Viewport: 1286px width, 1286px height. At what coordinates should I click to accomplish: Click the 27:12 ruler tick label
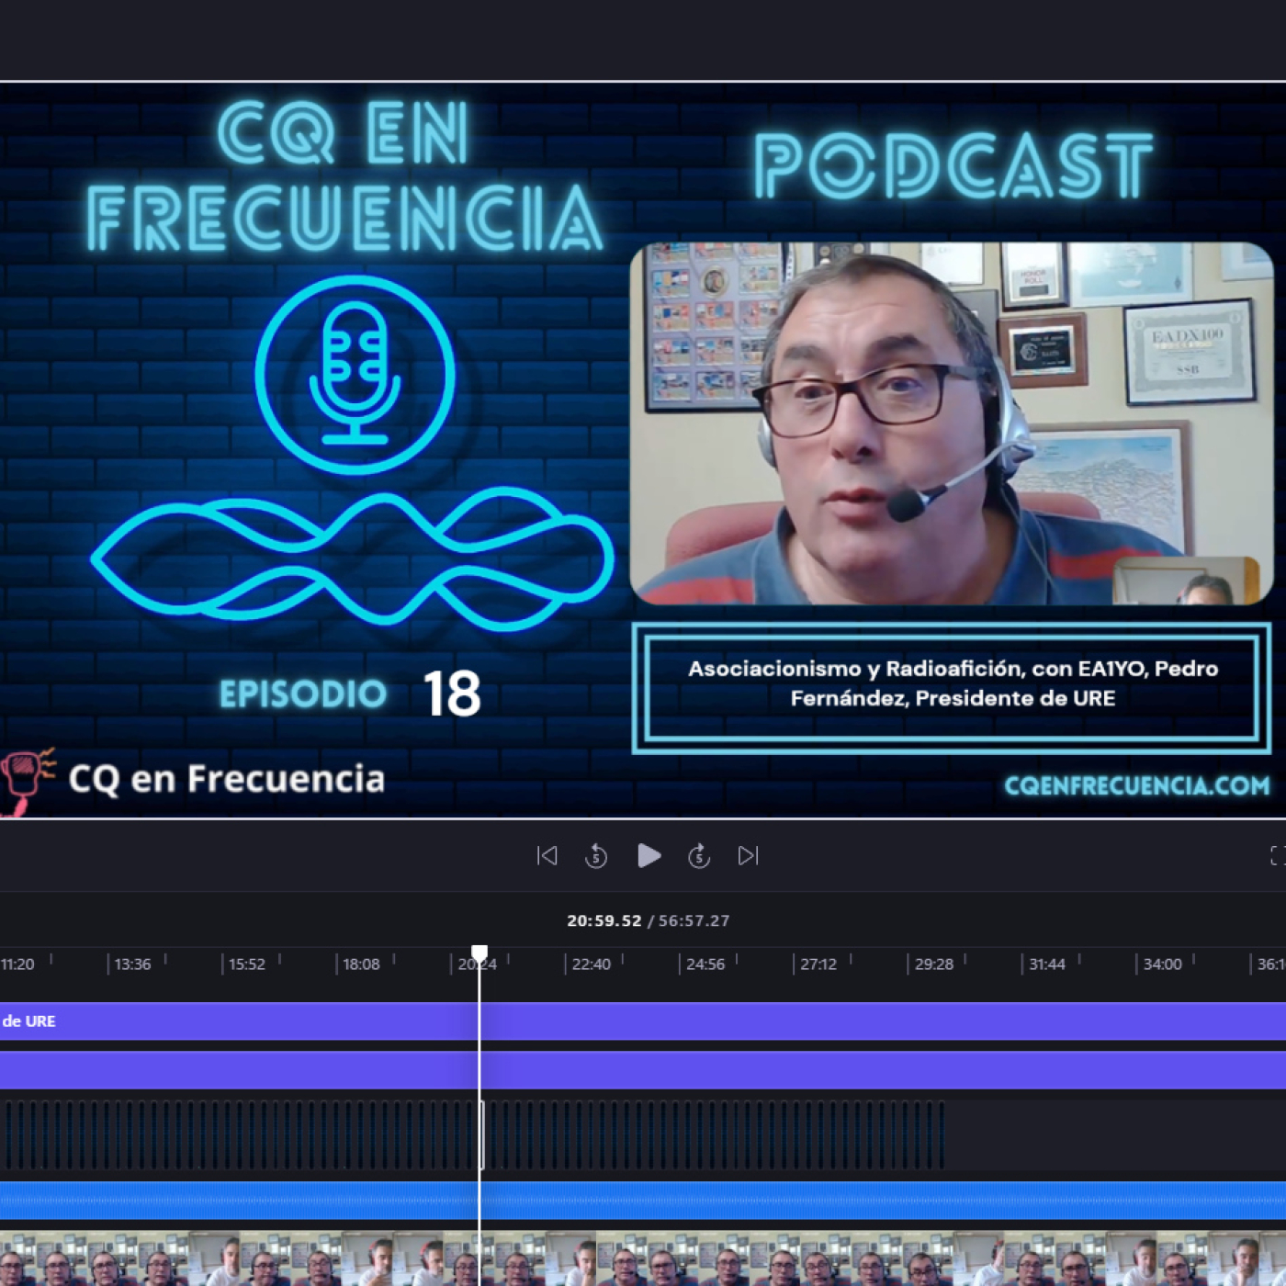click(x=818, y=964)
